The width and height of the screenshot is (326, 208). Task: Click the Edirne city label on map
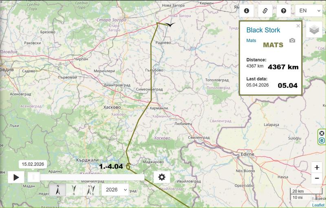click(247, 154)
